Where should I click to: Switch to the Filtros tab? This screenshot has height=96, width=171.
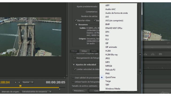coord(74,51)
